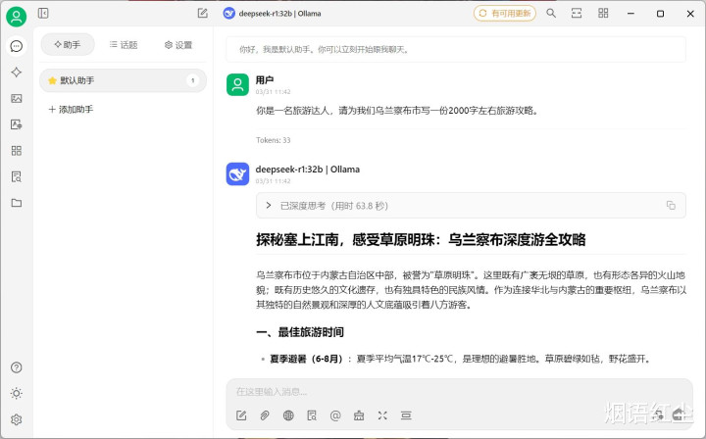
Task: Click the 有可用更新 update button
Action: pos(505,13)
